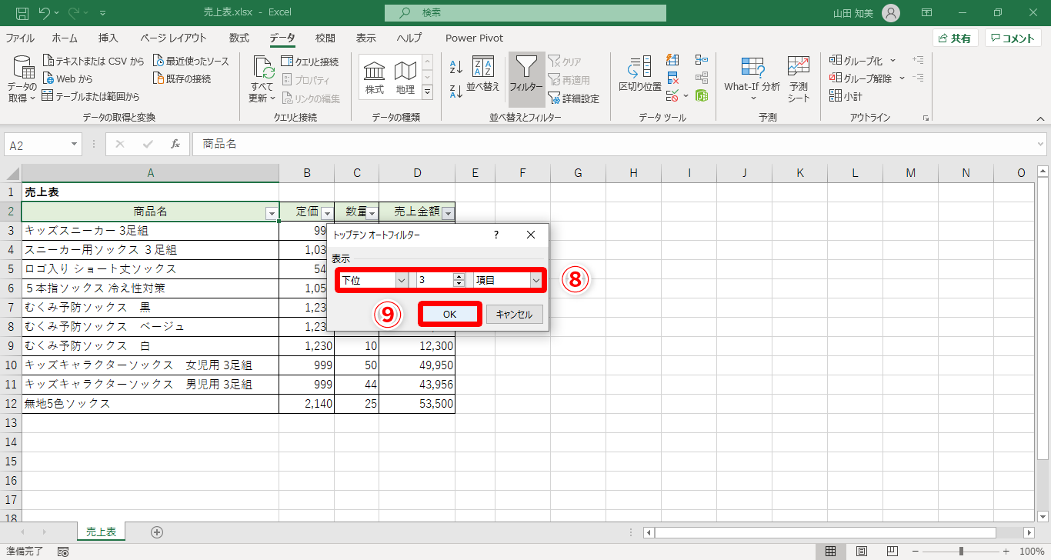Viewport: 1051px width, 560px height.
Task: Switch to the ホーム (Home) tab
Action: (65, 38)
